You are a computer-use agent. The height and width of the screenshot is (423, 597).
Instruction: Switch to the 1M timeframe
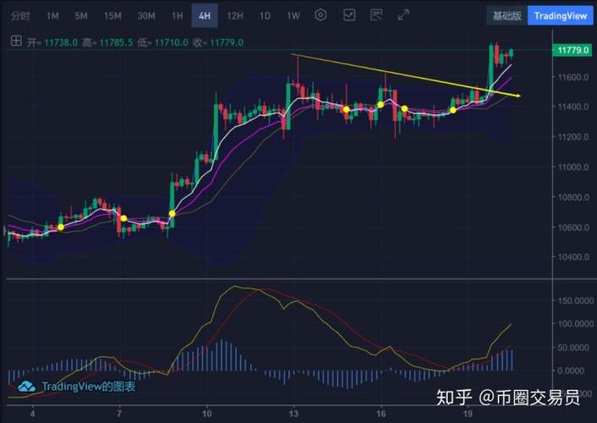tap(52, 16)
